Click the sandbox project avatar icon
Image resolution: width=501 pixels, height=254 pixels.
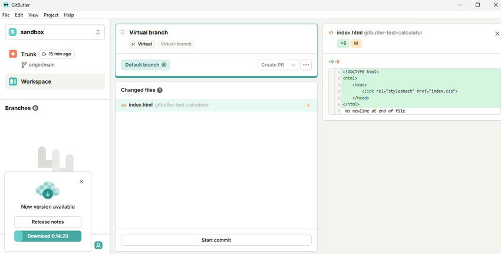(x=12, y=32)
